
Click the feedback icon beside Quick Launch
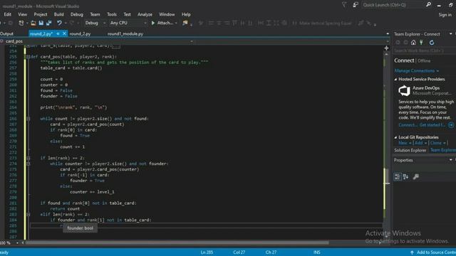(x=356, y=5)
